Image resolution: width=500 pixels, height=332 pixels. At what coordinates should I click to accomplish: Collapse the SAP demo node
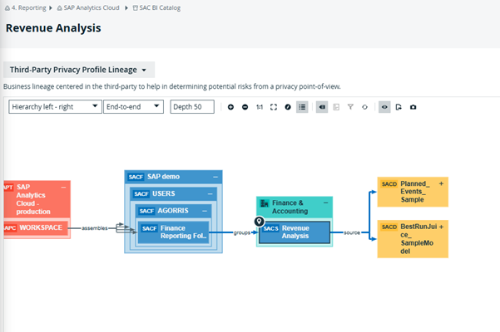click(x=215, y=177)
